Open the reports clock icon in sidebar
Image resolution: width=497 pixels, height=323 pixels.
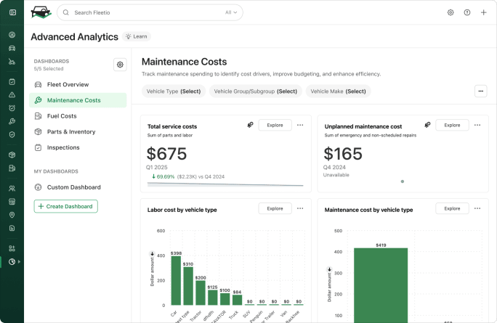click(x=12, y=261)
